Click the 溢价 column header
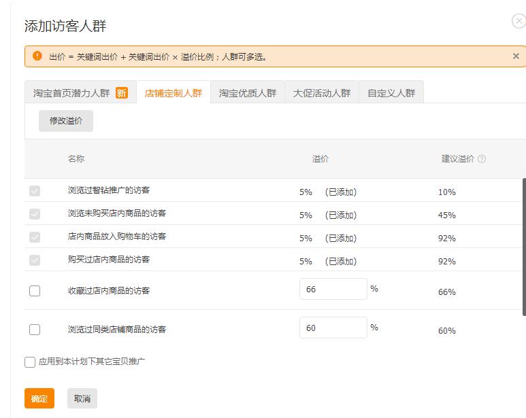 point(320,159)
